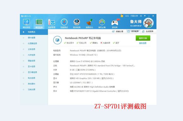Click the skin shirt icon in title bar
The height and width of the screenshot is (121, 183).
pos(141,16)
